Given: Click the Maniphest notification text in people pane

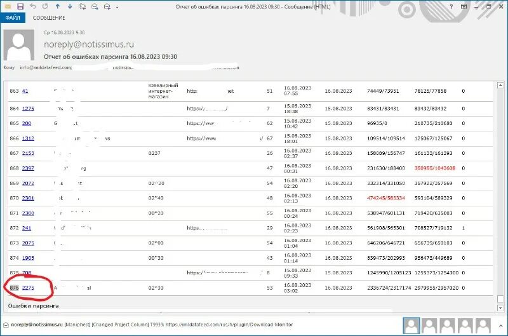Looking at the screenshot, I should (x=152, y=325).
